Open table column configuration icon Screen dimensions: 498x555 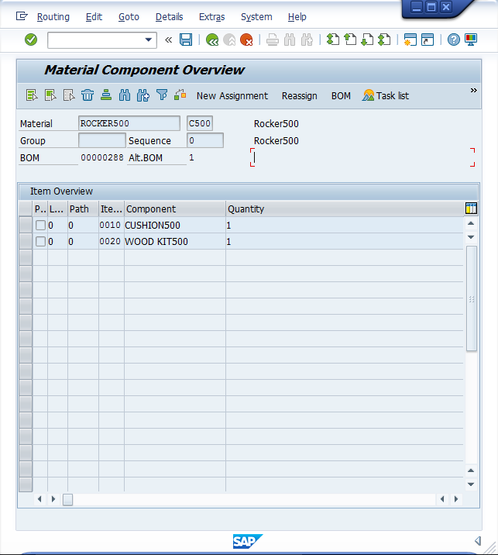(x=471, y=209)
